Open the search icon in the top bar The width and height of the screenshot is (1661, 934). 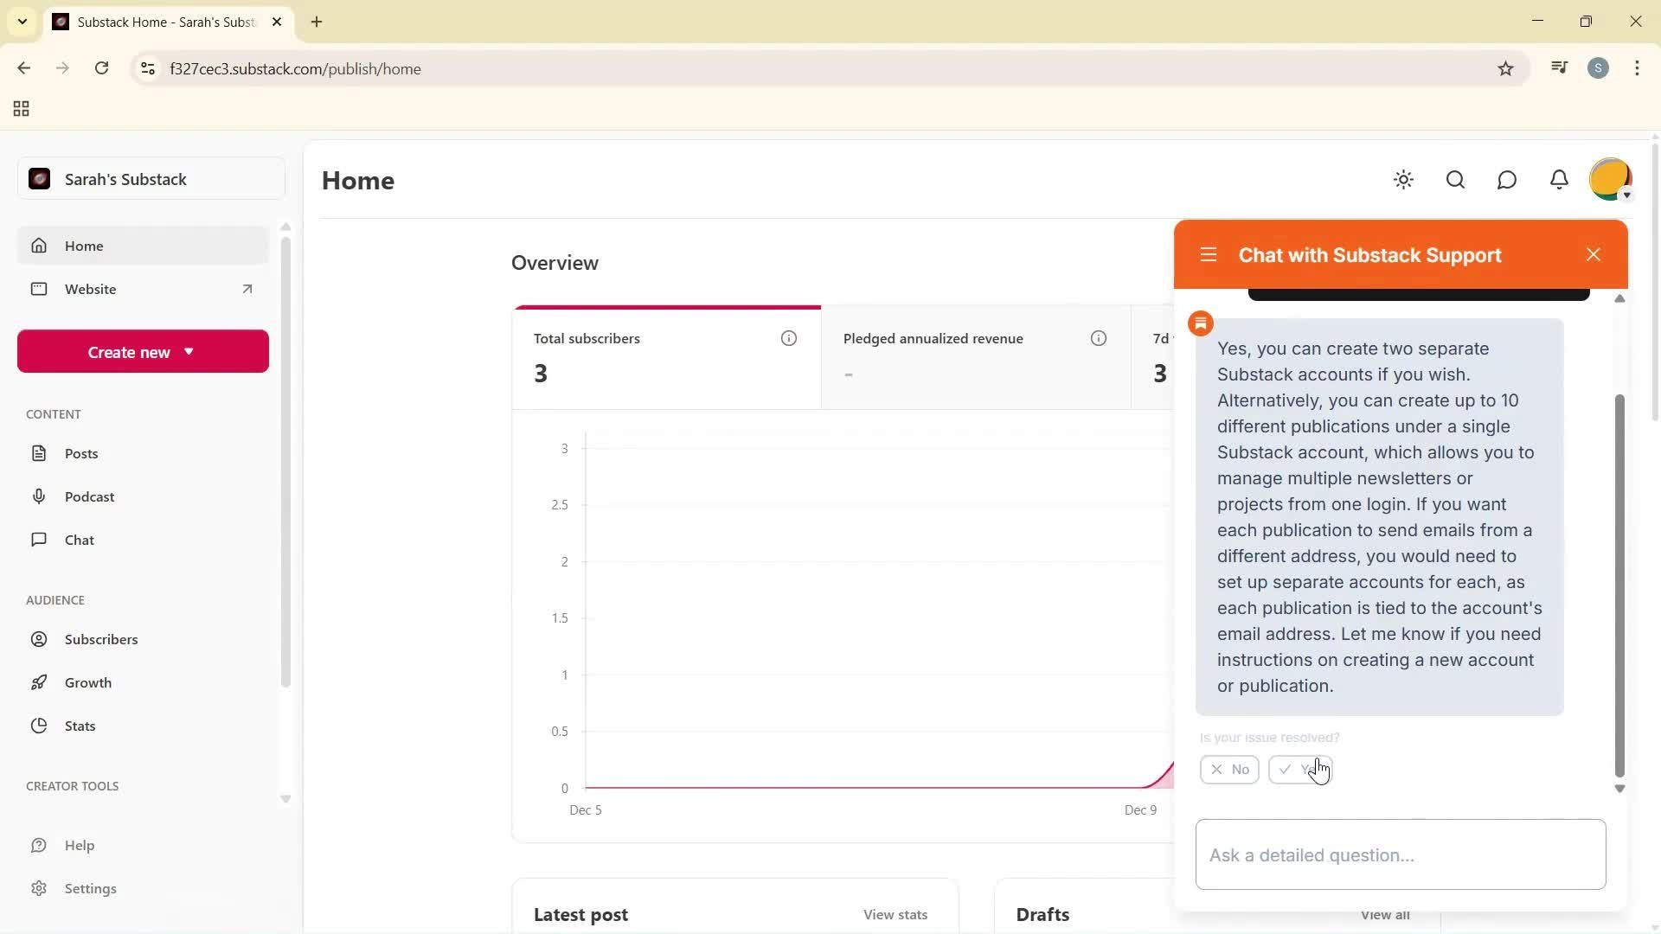pos(1455,180)
